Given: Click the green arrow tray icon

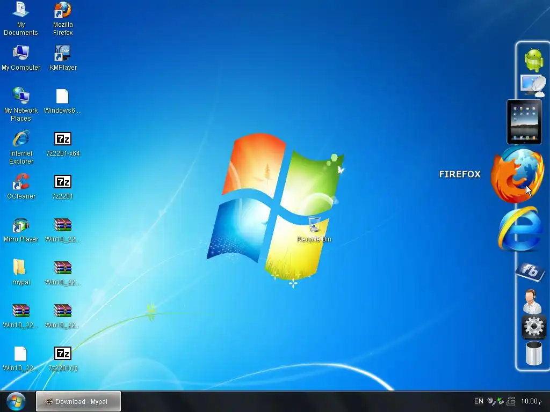Looking at the screenshot, I should (501, 401).
